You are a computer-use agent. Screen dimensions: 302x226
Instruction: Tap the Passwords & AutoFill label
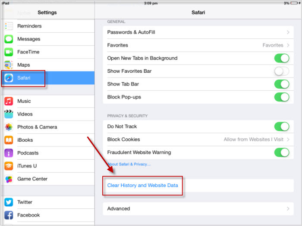pos(131,32)
